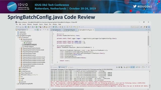Open the Run dropdown arrow next to green button

[38, 27]
